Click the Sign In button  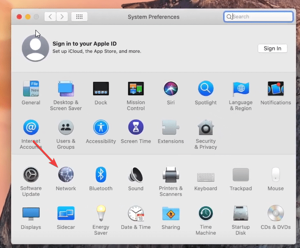(x=273, y=49)
